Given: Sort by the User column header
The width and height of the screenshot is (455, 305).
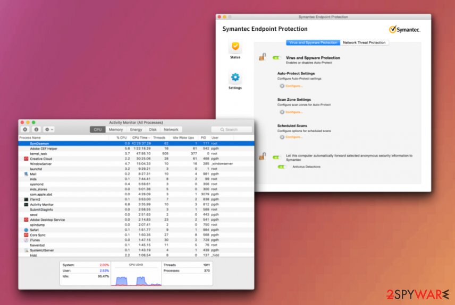Looking at the screenshot, I should pyautogui.click(x=222, y=138).
